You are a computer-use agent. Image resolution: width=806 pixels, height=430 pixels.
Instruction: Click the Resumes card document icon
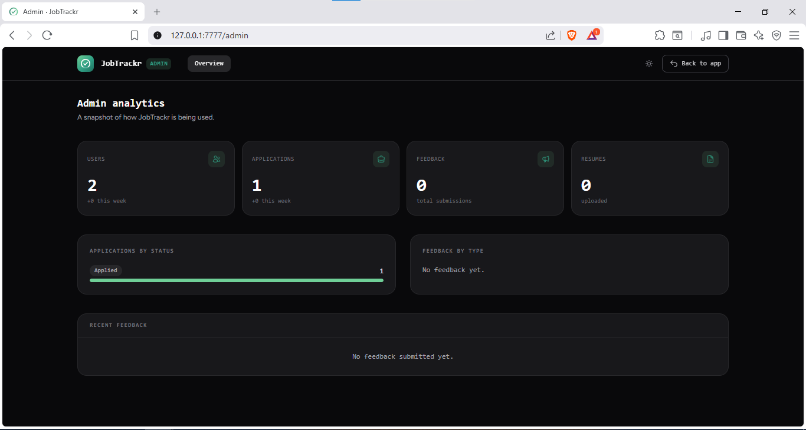pos(710,159)
